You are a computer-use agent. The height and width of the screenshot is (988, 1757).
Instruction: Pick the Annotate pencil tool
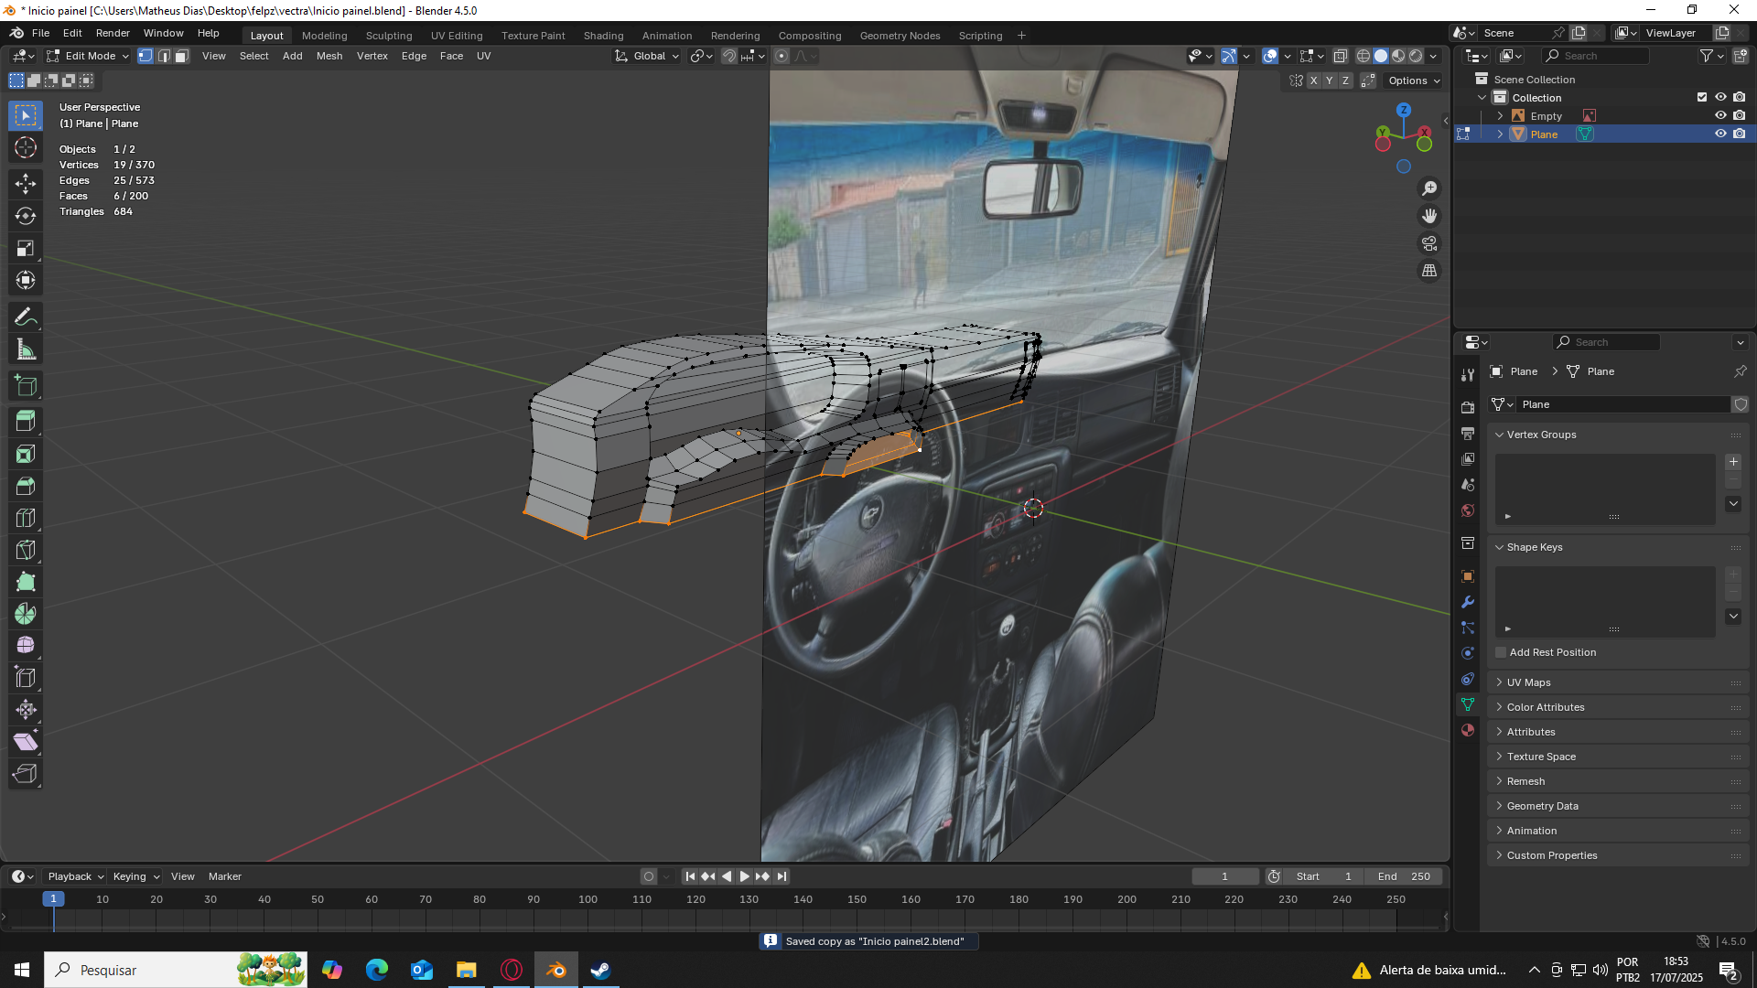tap(26, 317)
